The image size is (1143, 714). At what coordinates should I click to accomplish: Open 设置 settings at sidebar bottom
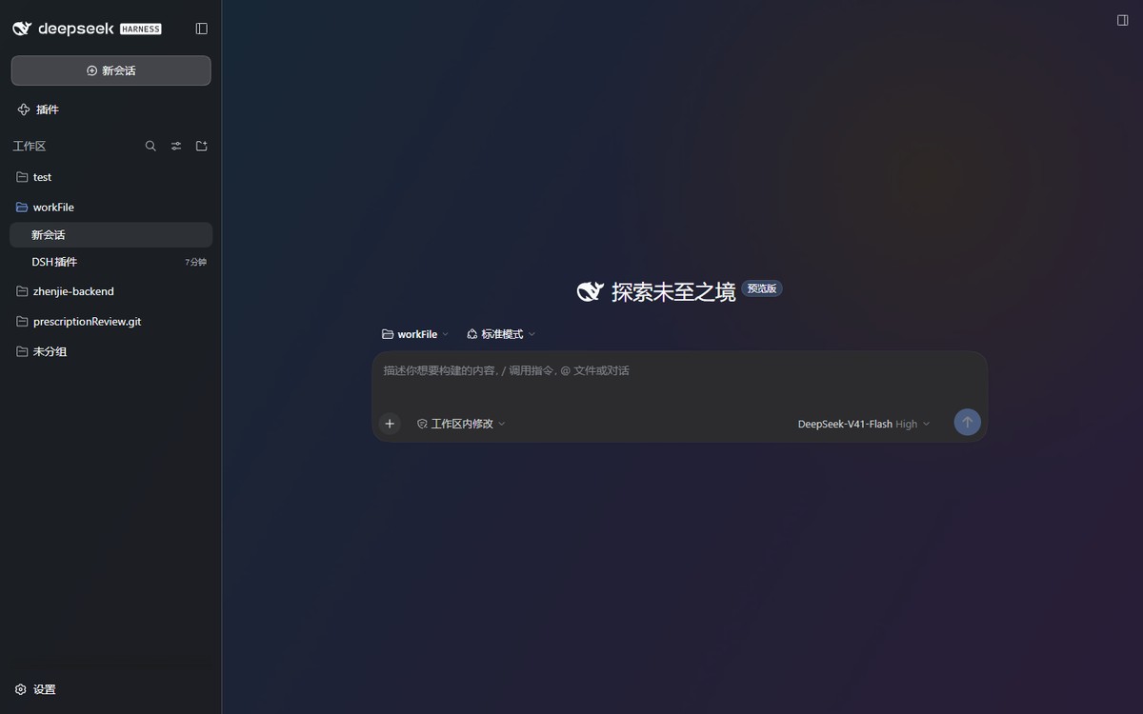tap(36, 689)
